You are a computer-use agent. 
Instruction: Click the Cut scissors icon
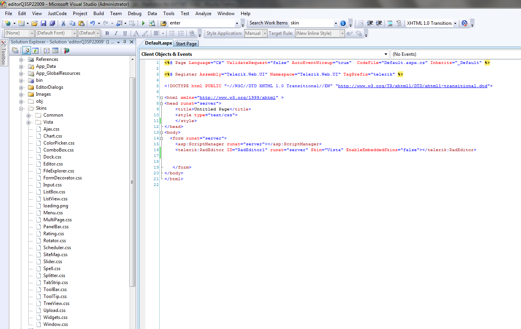coord(63,23)
